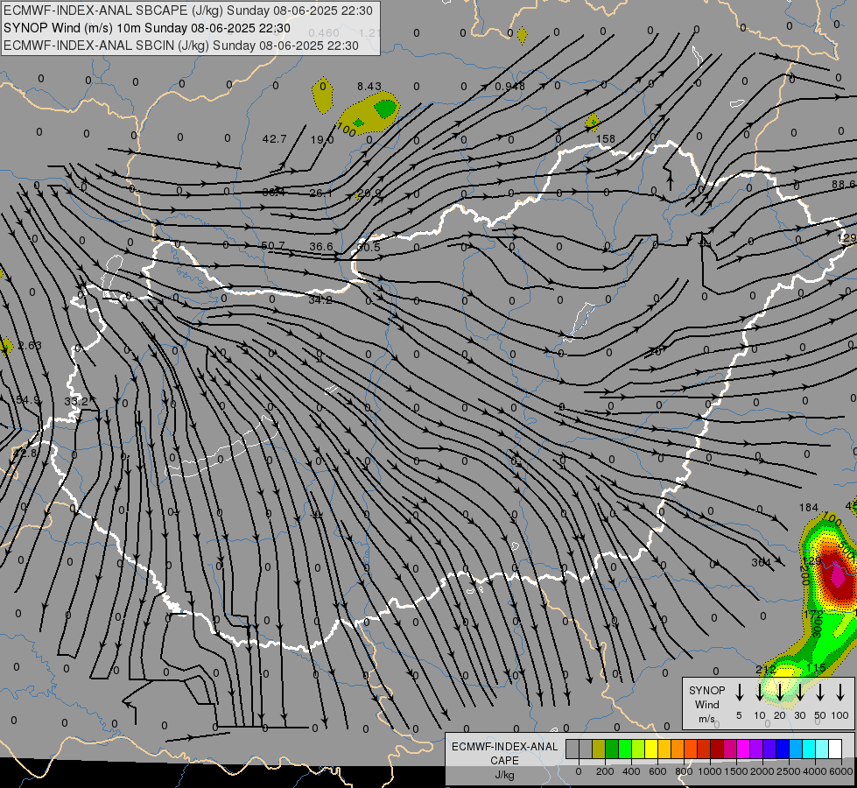The height and width of the screenshot is (788, 857).
Task: Click the ECMWF-INDEX-ANAL SBCAPE title line
Action: [x=188, y=11]
